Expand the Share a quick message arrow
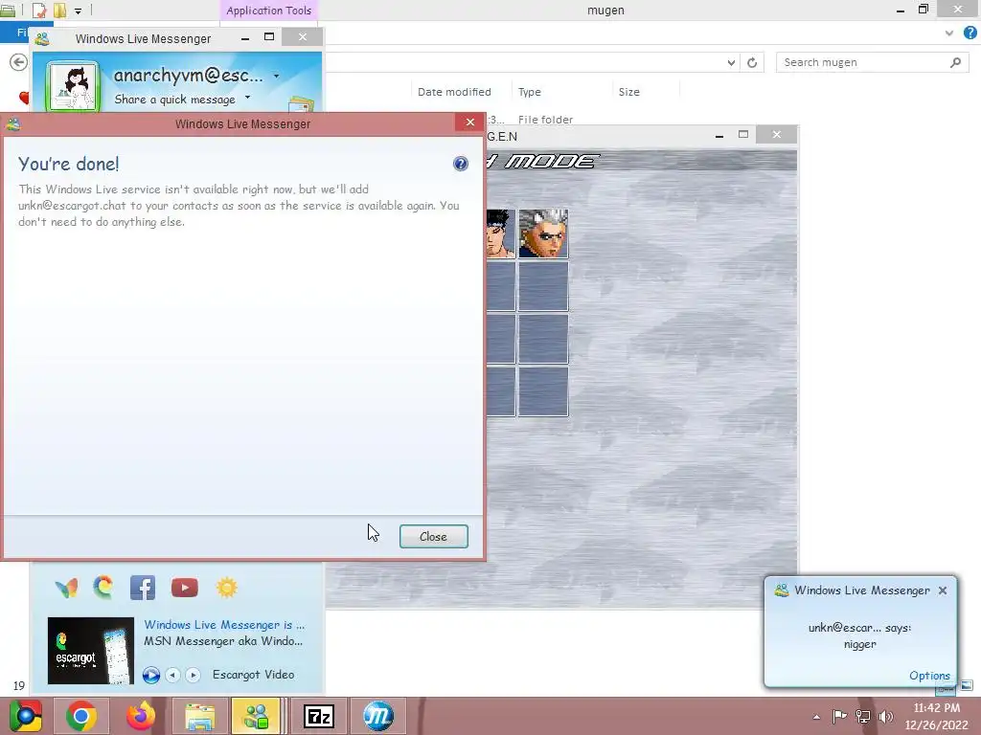Screen dimensions: 981x735 pyautogui.click(x=248, y=98)
